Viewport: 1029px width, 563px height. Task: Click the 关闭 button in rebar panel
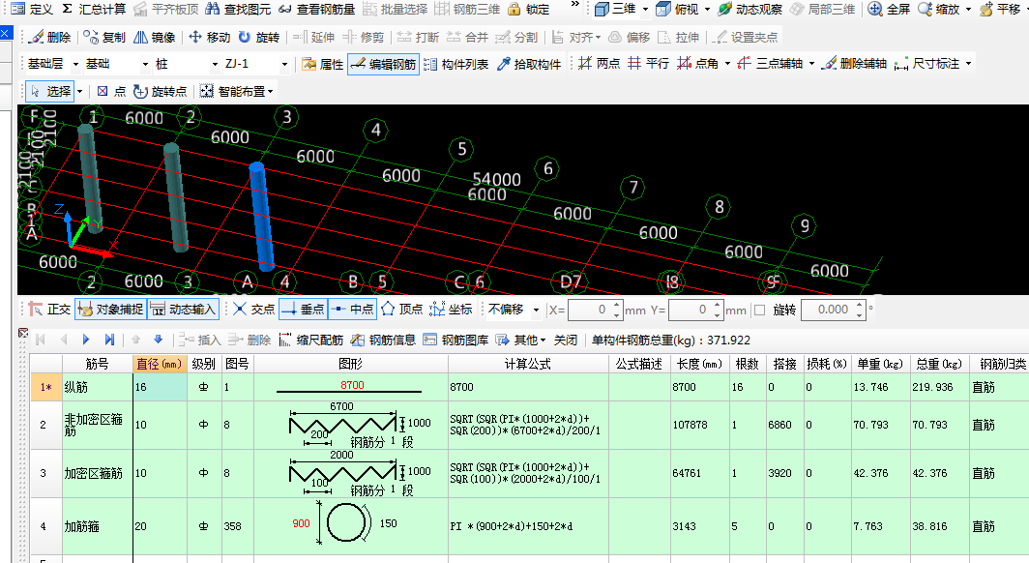click(566, 340)
